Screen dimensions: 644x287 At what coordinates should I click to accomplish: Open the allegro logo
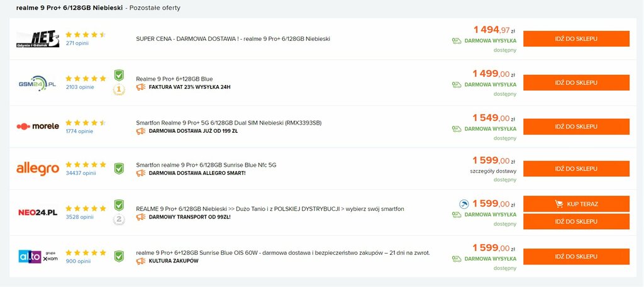pos(38,169)
